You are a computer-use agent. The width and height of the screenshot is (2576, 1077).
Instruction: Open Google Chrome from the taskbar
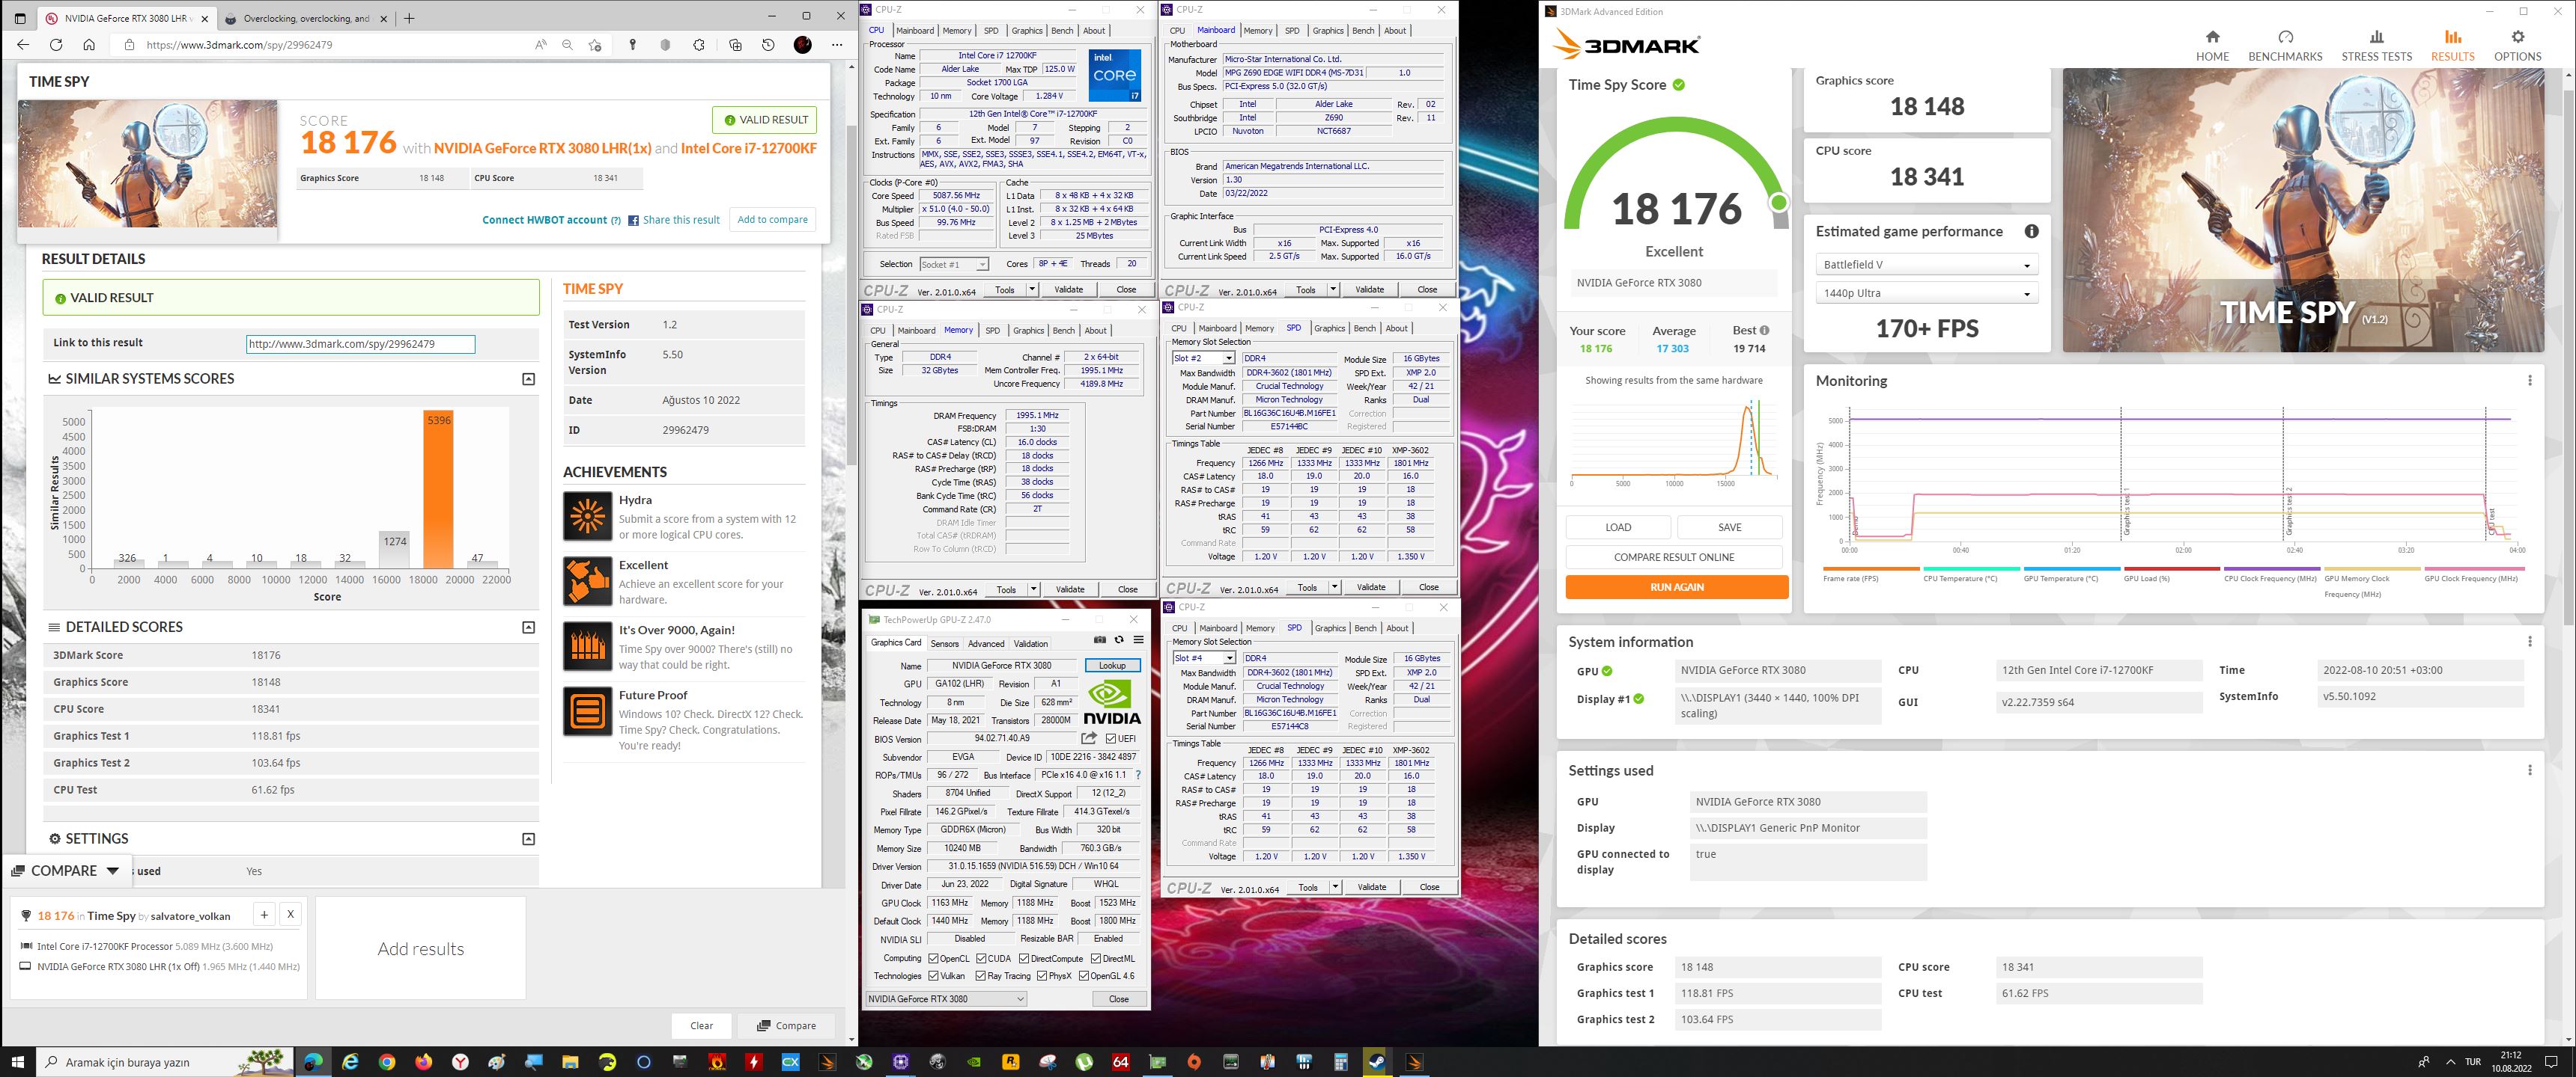[387, 1062]
